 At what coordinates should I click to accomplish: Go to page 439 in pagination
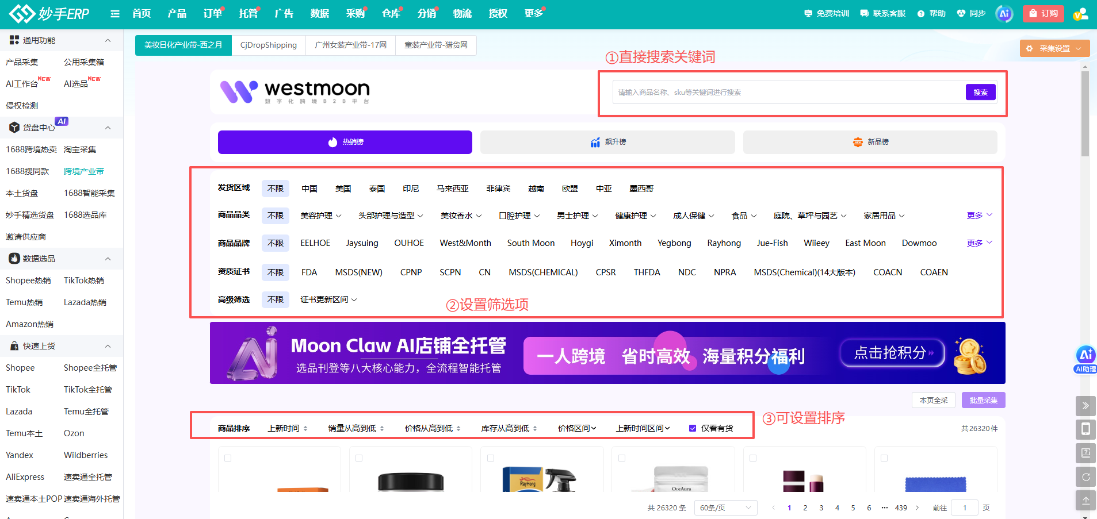(901, 508)
